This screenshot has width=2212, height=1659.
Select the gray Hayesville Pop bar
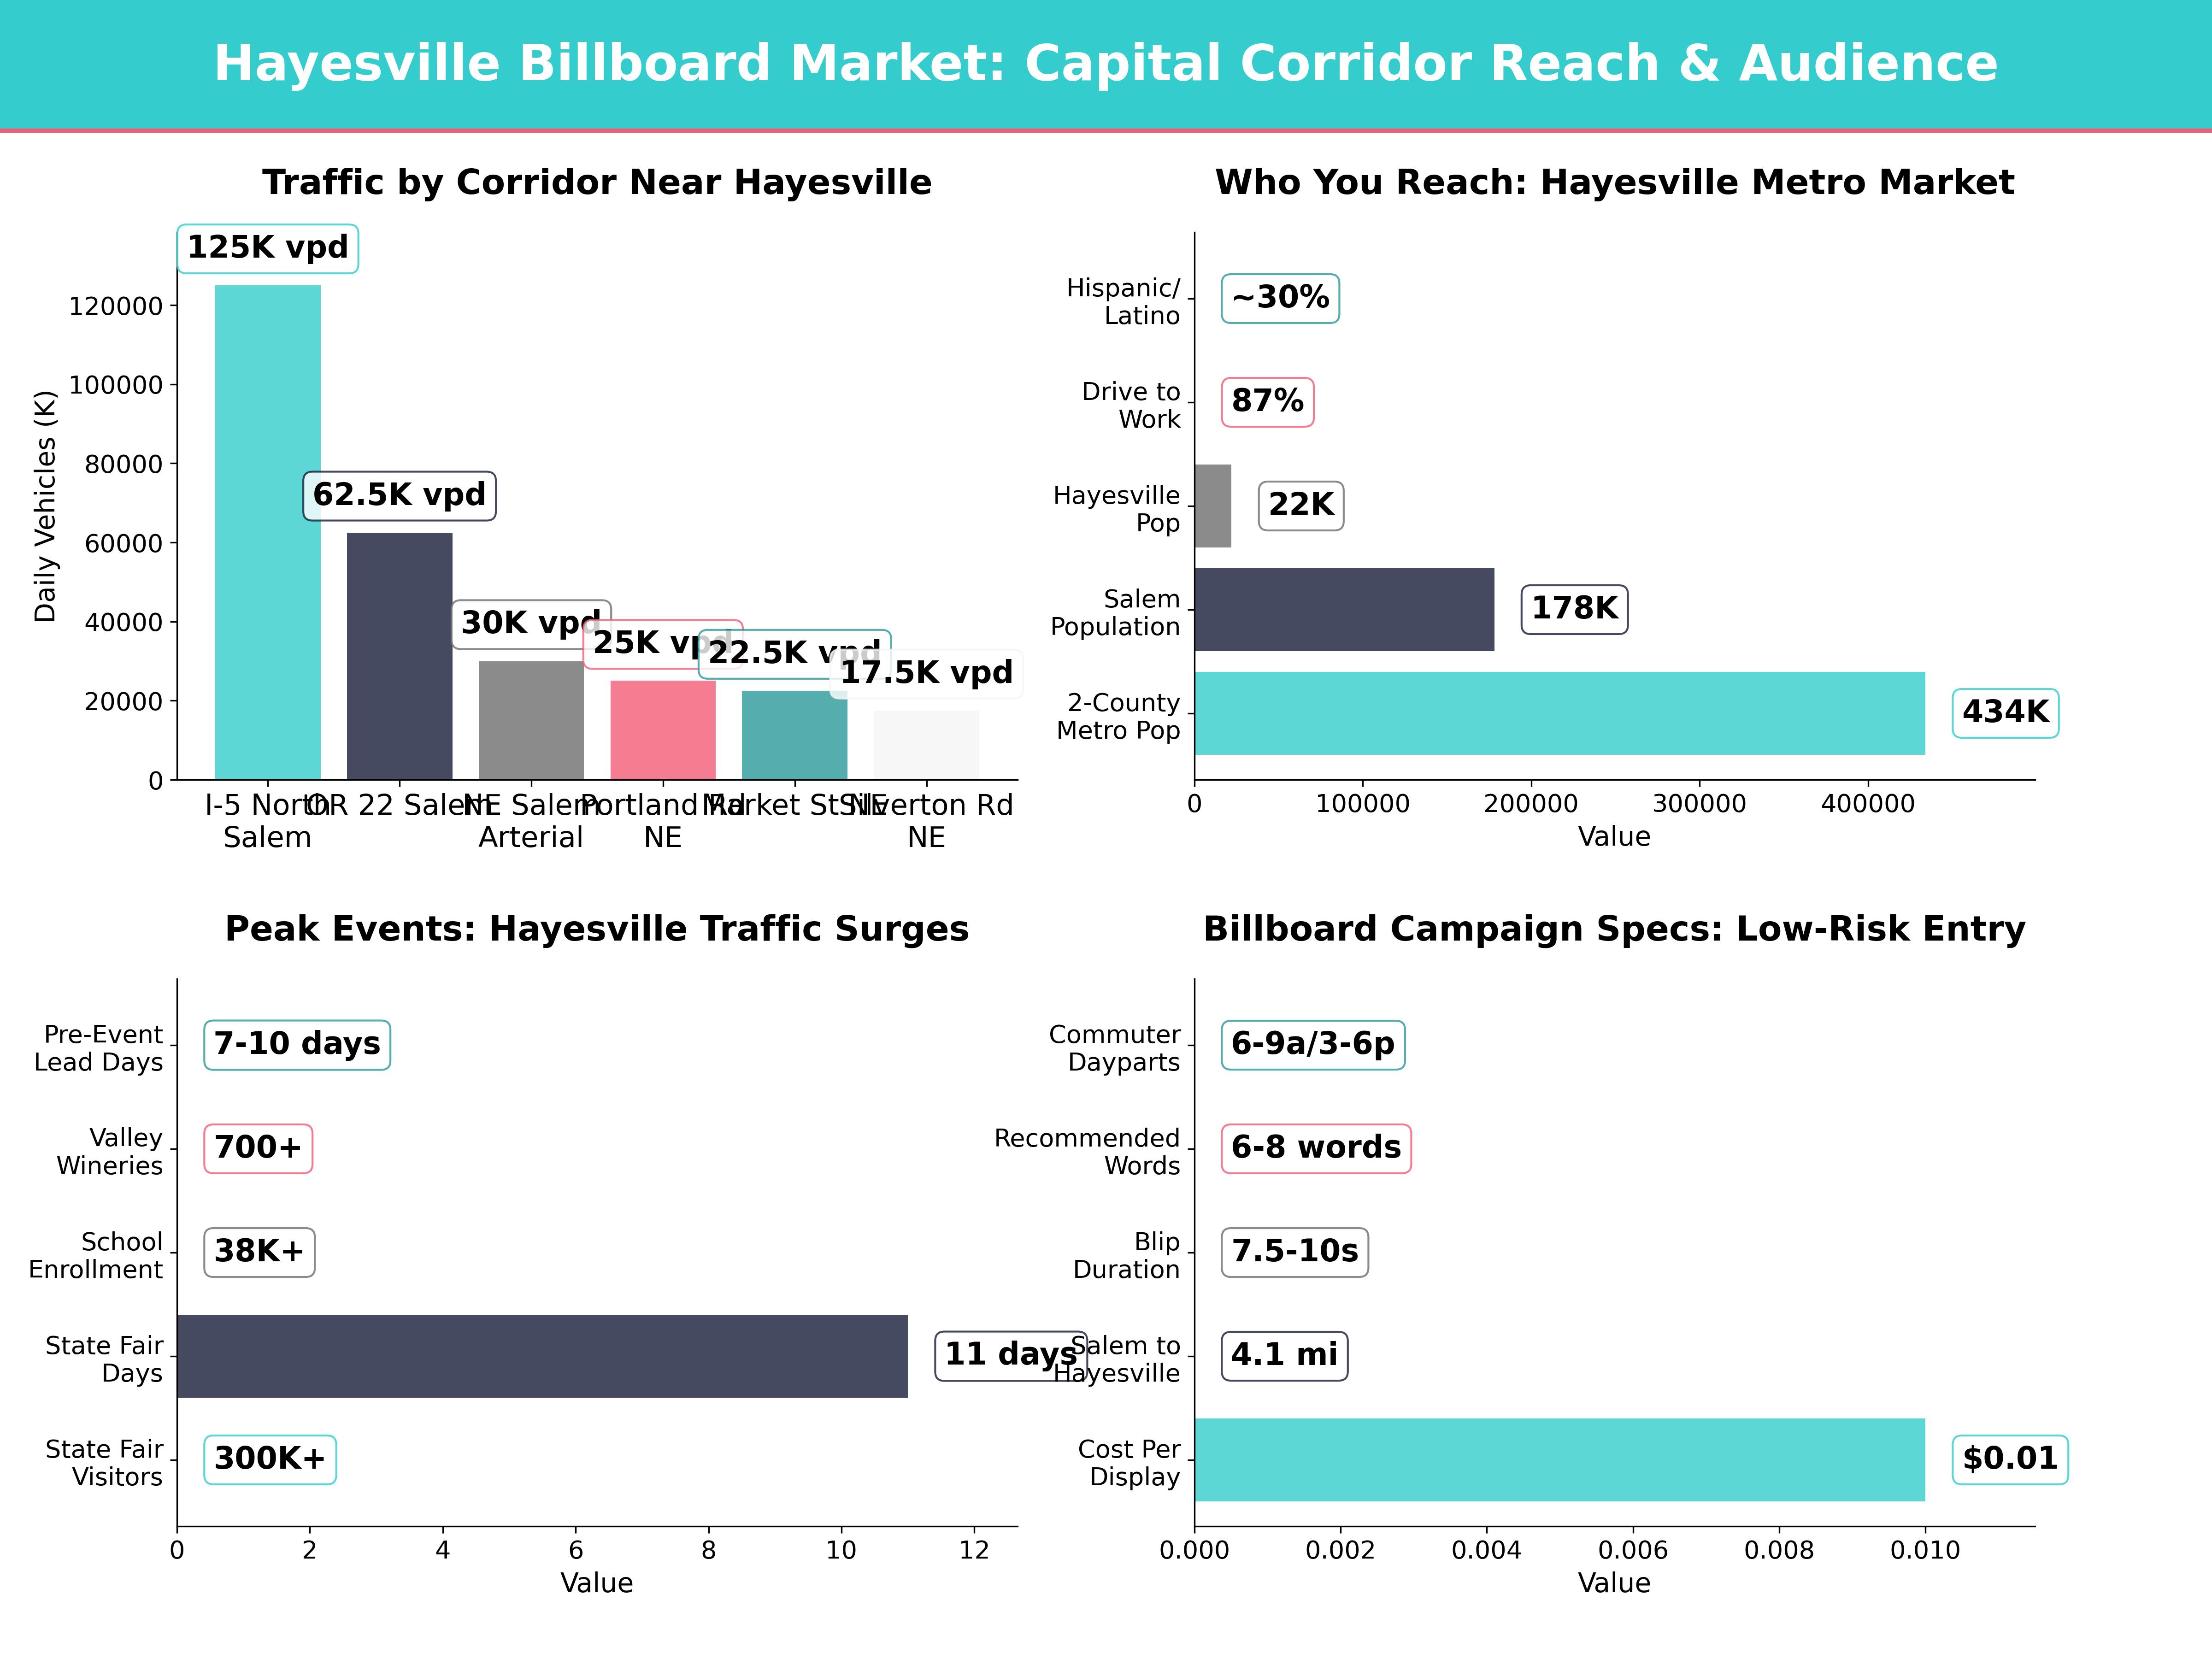tap(1213, 506)
